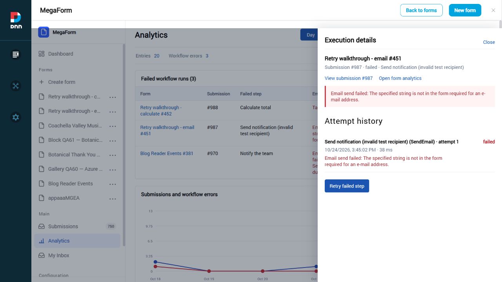Select Analytics in the Main menu
This screenshot has width=502, height=282.
click(77, 241)
